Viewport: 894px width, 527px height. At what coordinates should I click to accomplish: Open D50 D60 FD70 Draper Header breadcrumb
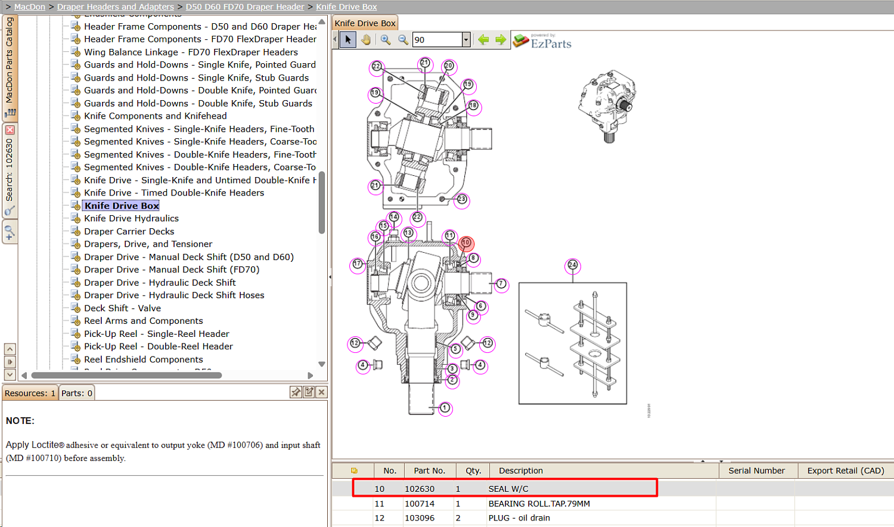coord(245,7)
